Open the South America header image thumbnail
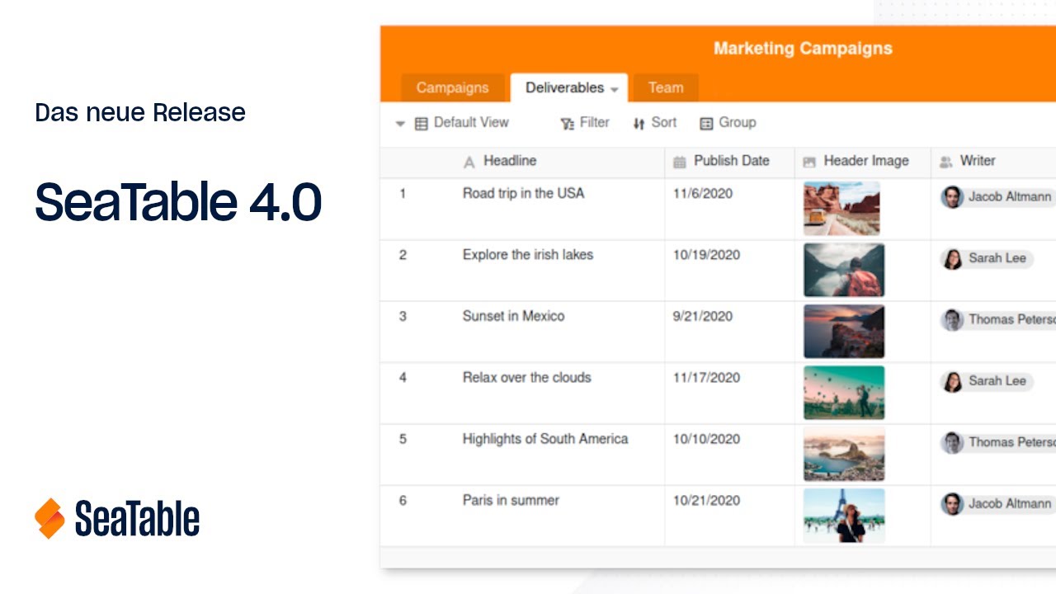This screenshot has width=1056, height=594. pyautogui.click(x=844, y=454)
